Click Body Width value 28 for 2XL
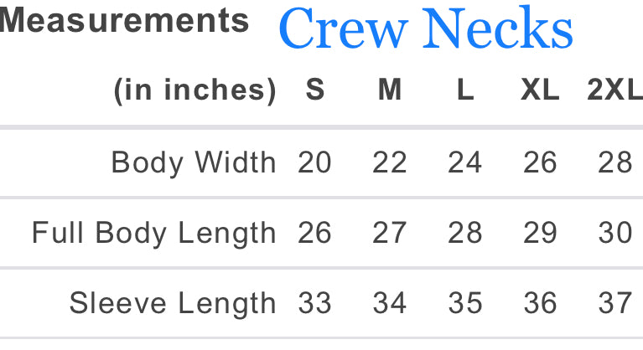Viewport: 643px width, 350px height. [615, 162]
